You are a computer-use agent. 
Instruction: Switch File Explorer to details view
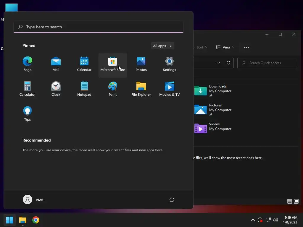289,201
